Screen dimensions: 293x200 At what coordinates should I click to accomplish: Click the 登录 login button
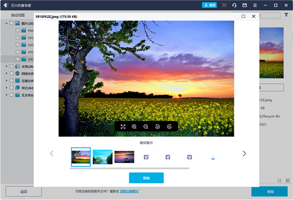click(209, 5)
